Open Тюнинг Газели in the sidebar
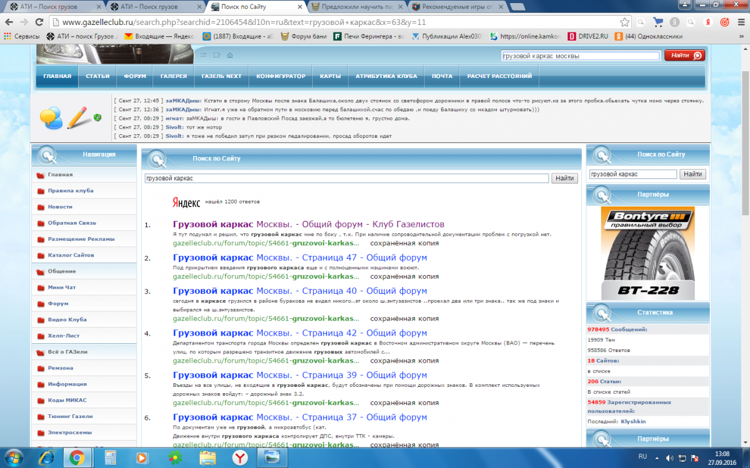750x468 pixels. pos(70,416)
